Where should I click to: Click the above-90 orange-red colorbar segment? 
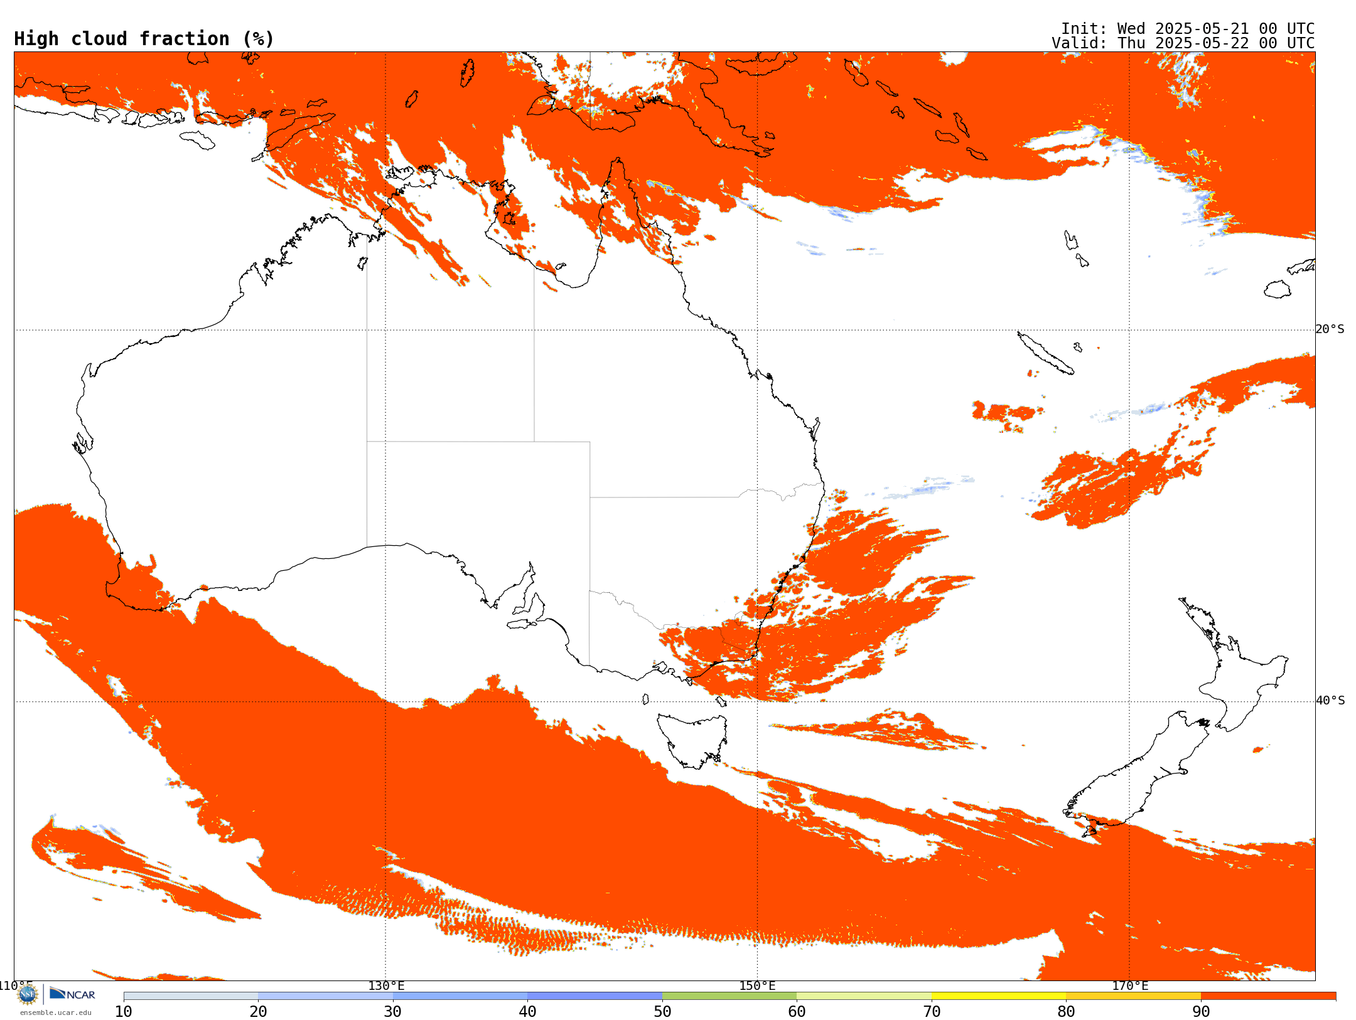click(1268, 996)
